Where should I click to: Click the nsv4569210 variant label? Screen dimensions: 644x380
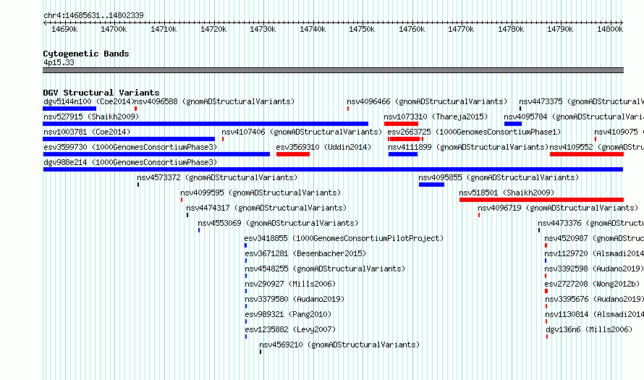click(x=339, y=345)
